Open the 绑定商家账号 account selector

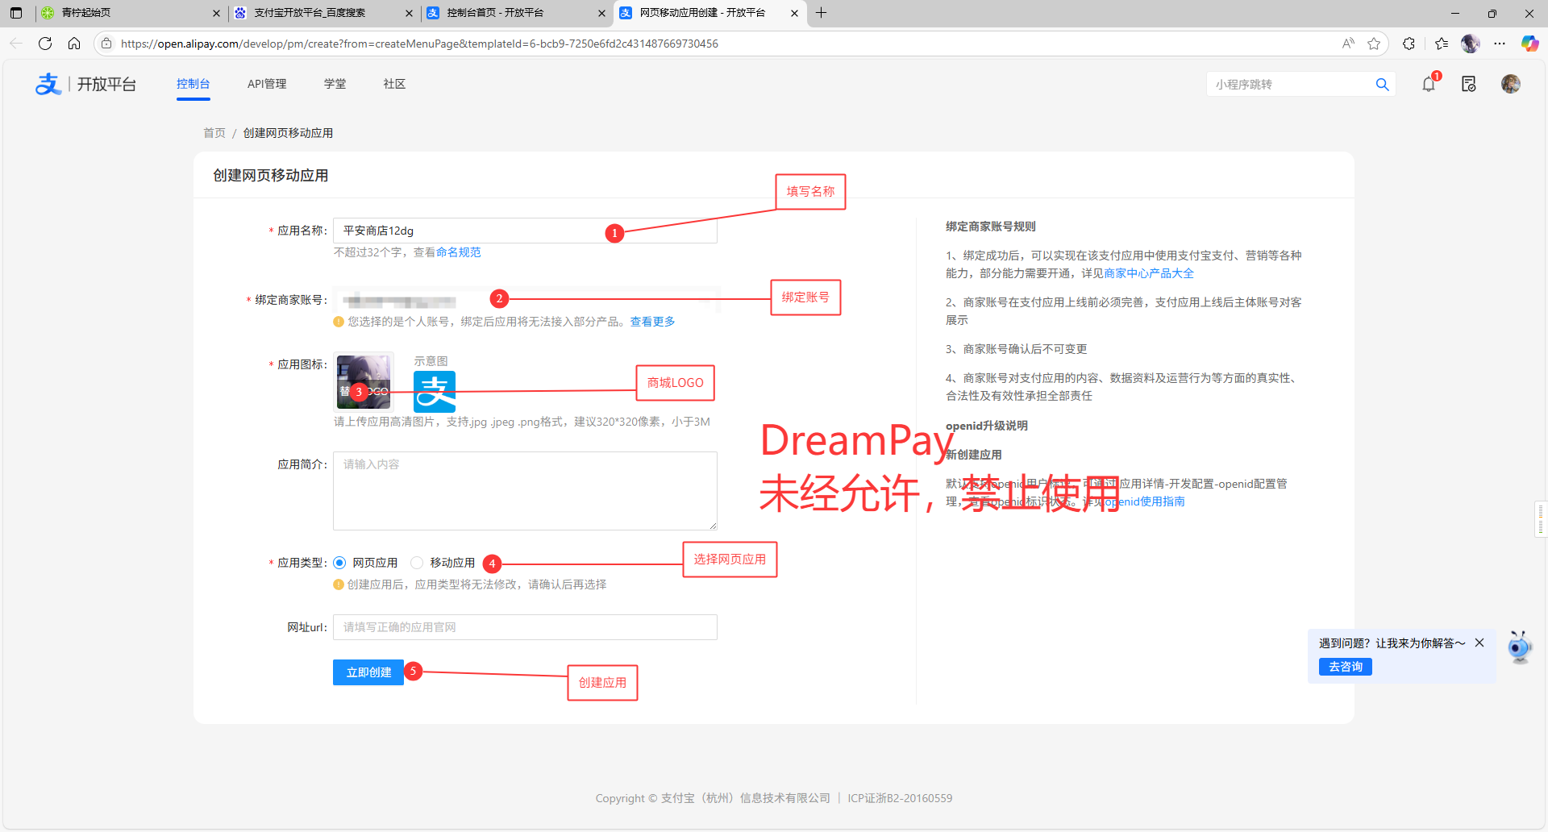[x=524, y=301]
